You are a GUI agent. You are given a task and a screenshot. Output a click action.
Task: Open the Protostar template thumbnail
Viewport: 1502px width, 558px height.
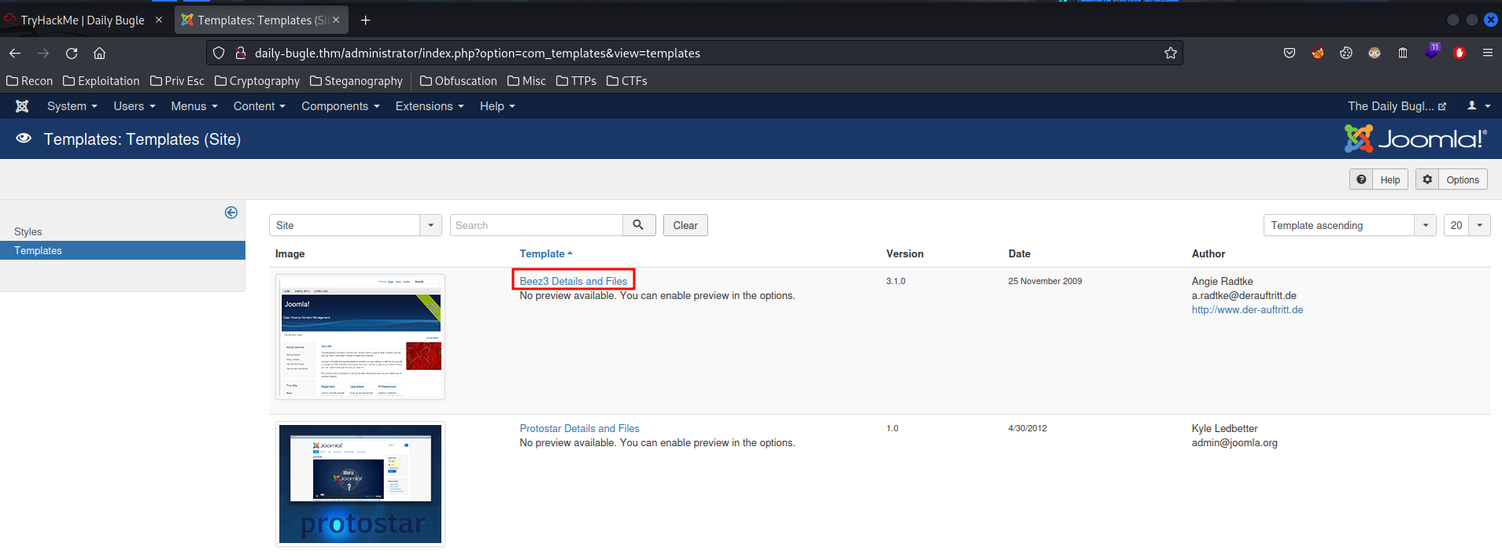point(360,484)
